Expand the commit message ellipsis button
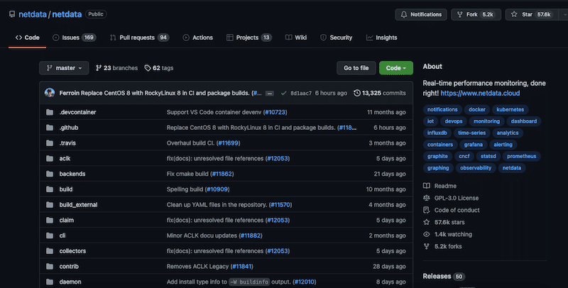This screenshot has height=288, width=568. (x=269, y=94)
